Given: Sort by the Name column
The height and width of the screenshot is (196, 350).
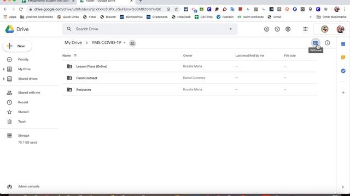Looking at the screenshot, I should (x=67, y=56).
